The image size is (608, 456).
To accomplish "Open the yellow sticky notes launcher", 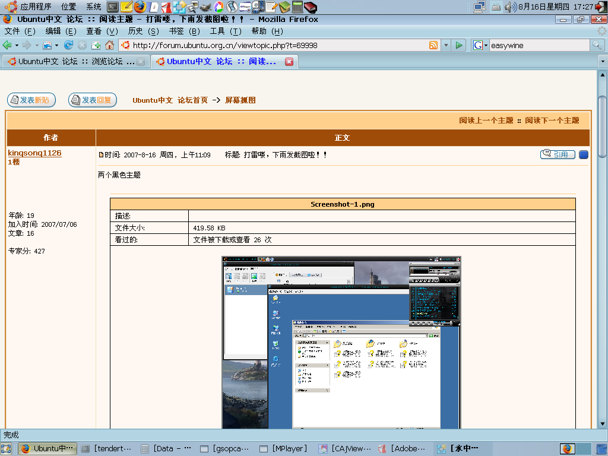I will pyautogui.click(x=127, y=7).
